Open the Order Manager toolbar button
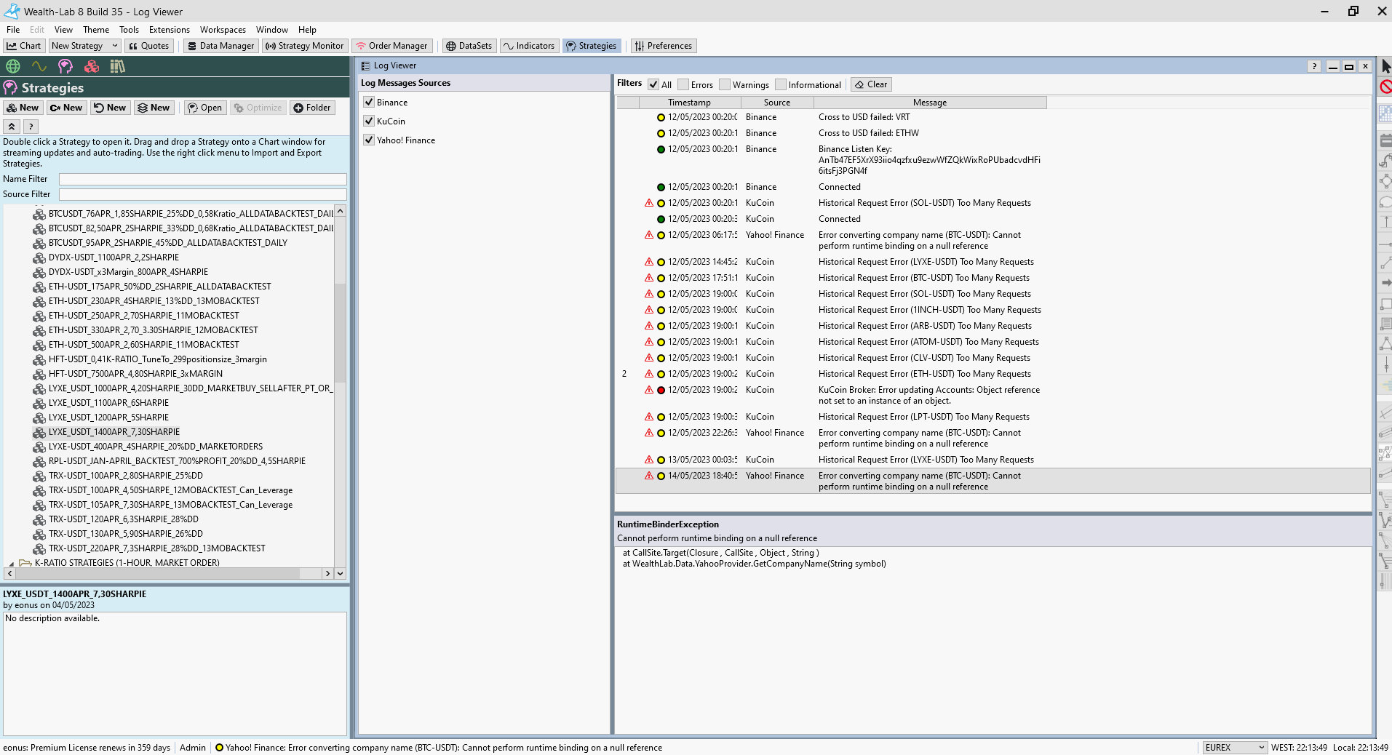The image size is (1392, 755). click(391, 46)
